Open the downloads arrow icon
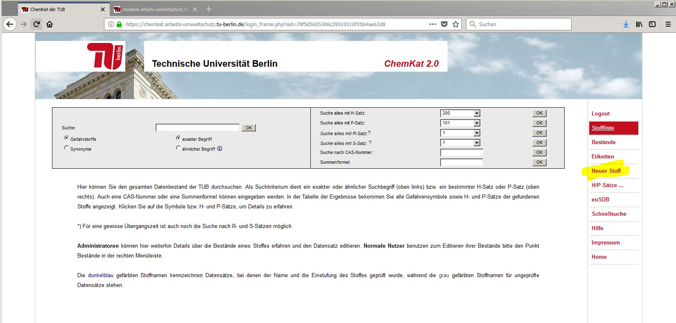This screenshot has width=676, height=323. click(x=626, y=24)
